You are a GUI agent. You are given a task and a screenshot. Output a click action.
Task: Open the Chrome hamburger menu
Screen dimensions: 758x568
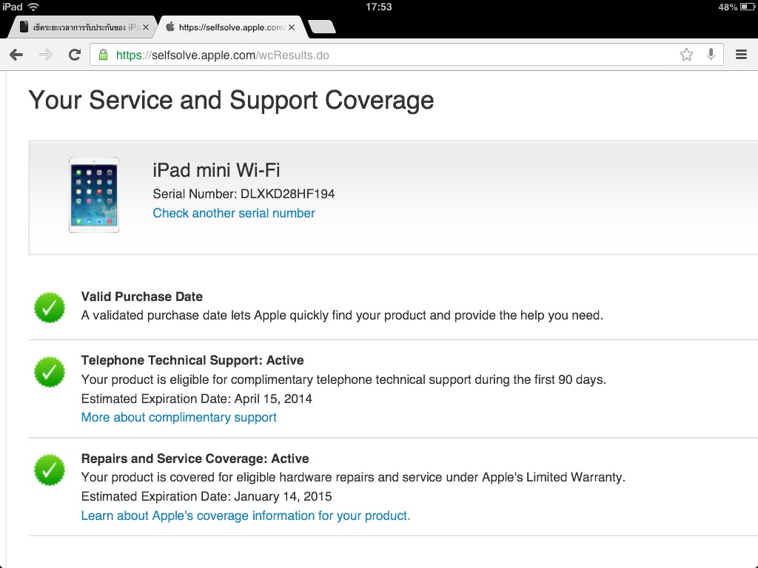741,55
